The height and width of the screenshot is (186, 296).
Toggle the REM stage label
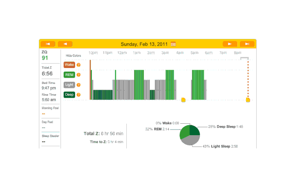pos(69,75)
